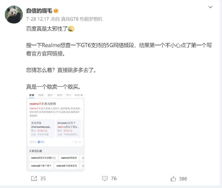This screenshot has width=222, height=188.
Task: Click the repost share icon
Action: 34,179
